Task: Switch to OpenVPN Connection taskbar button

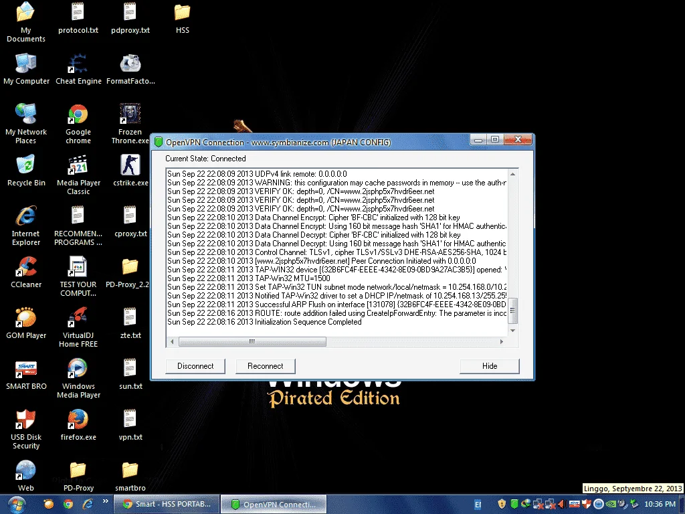Action: pos(274,505)
